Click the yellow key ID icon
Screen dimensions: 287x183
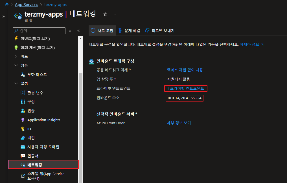(x=23, y=129)
